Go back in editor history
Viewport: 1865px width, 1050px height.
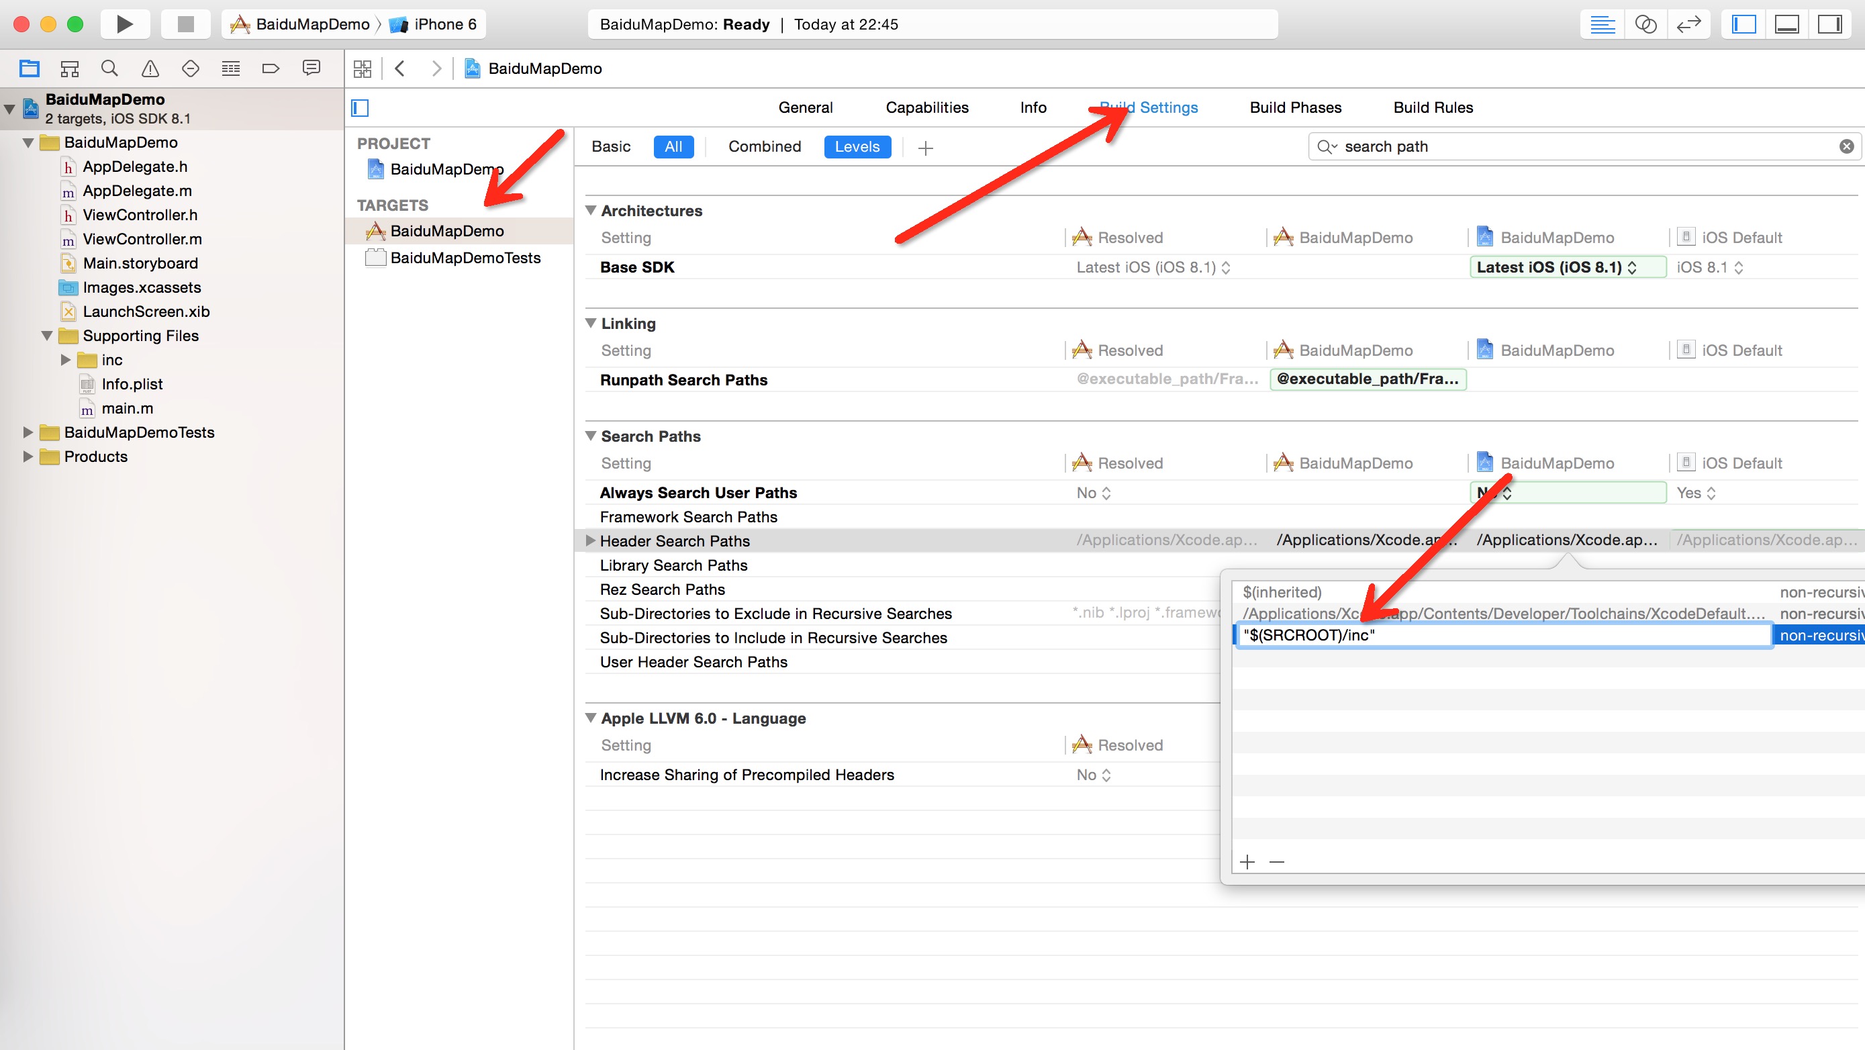click(399, 68)
